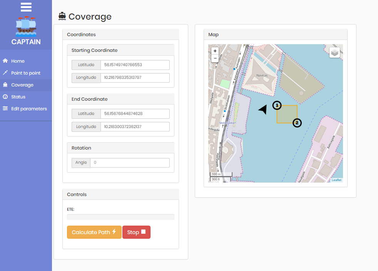Click the Starting Coordinate header

(x=120, y=50)
